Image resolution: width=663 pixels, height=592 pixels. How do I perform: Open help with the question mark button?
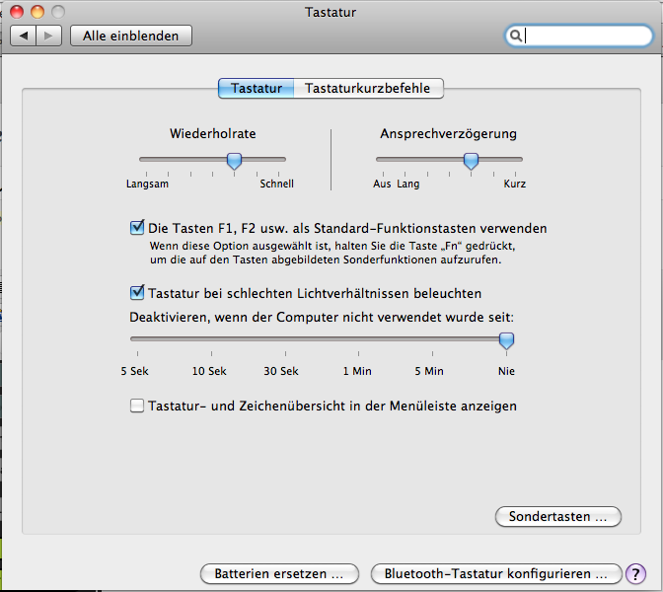635,573
